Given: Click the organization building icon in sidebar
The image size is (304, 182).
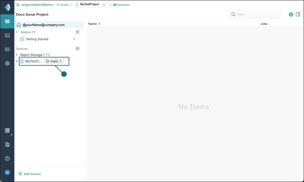Looking at the screenshot, I should (7, 144).
